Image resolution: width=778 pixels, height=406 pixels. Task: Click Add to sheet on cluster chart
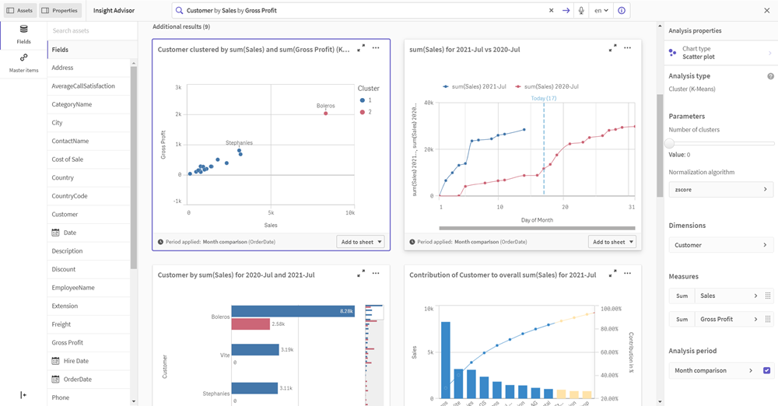pos(357,242)
